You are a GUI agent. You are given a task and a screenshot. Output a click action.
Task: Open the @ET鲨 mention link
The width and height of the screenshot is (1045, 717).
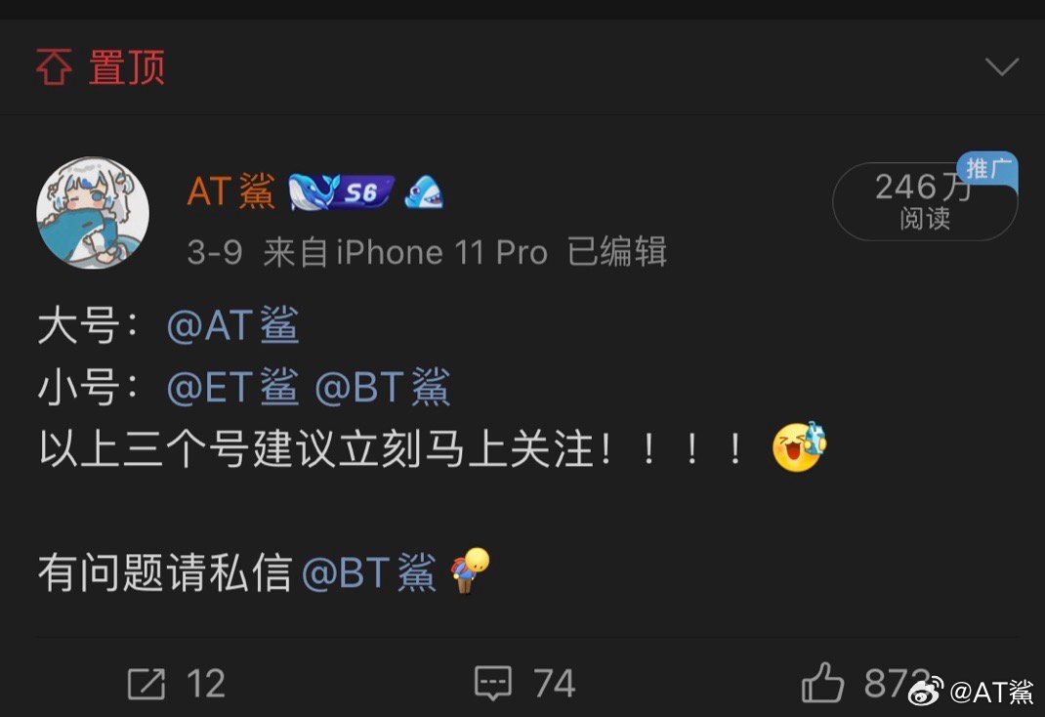pyautogui.click(x=231, y=387)
